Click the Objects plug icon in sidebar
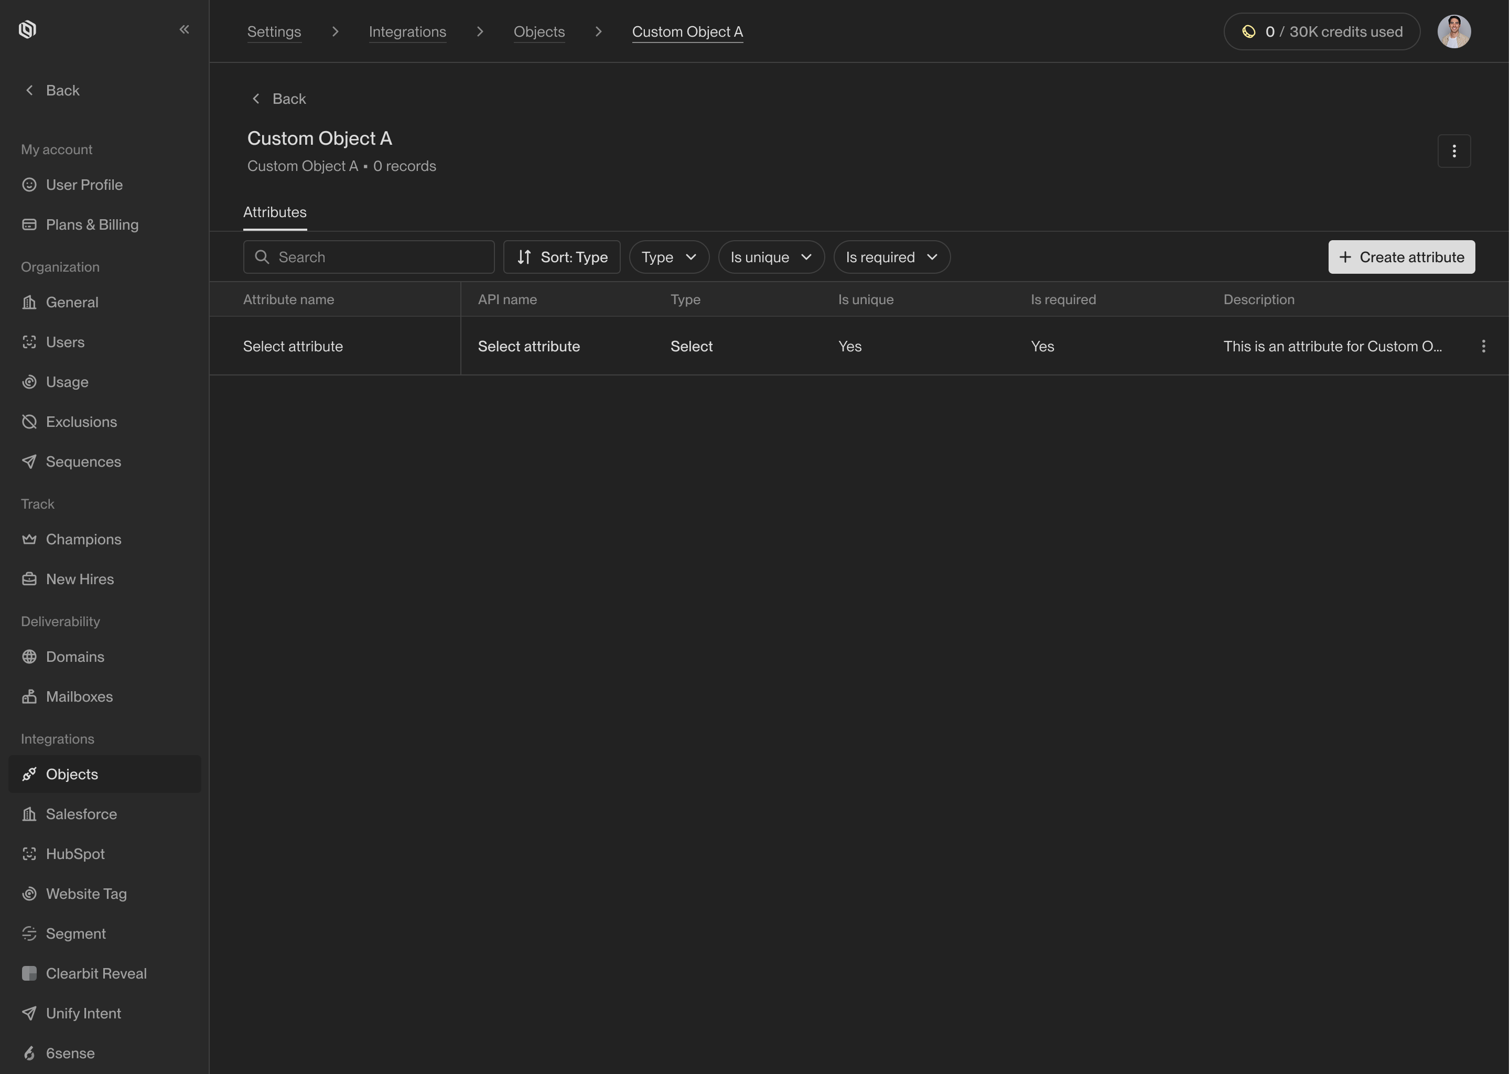This screenshot has height=1074, width=1510. [29, 775]
